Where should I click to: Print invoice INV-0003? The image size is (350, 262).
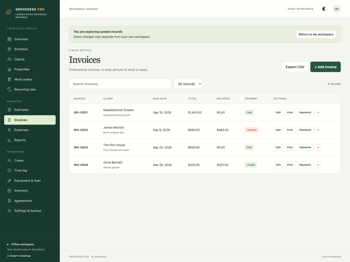click(290, 147)
